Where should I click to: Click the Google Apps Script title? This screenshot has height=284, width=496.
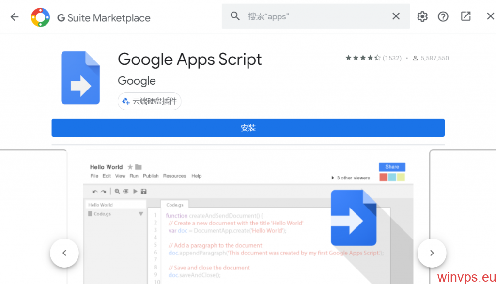pos(189,60)
